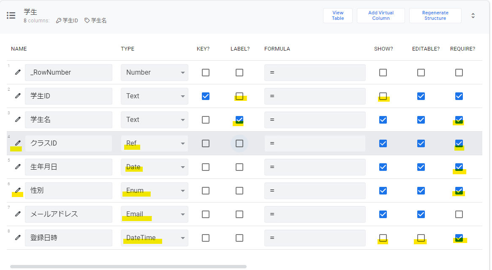Open column editor pencil for 学生名
The height and width of the screenshot is (270, 492).
click(x=18, y=119)
